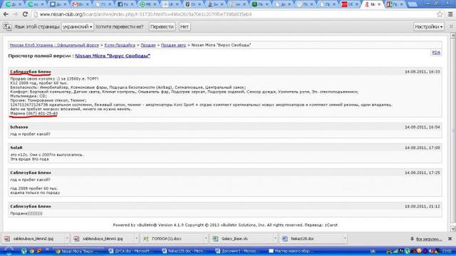
Task: Click the Нет button in the translate bar
Action: click(x=185, y=27)
